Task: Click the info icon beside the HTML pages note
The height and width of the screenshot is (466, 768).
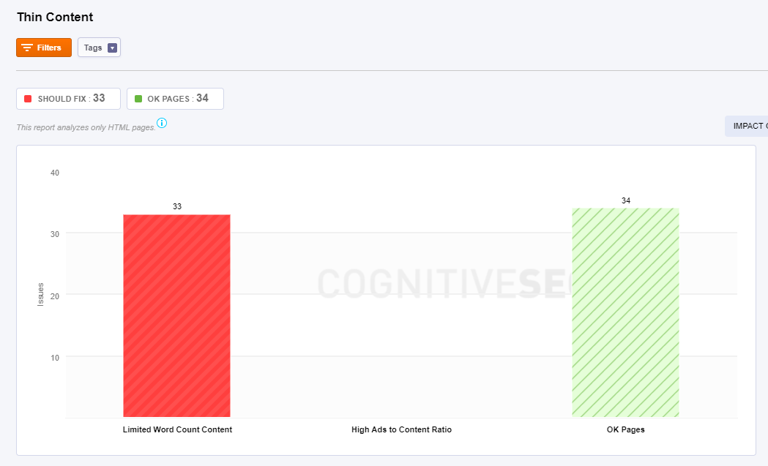Action: pos(162,123)
